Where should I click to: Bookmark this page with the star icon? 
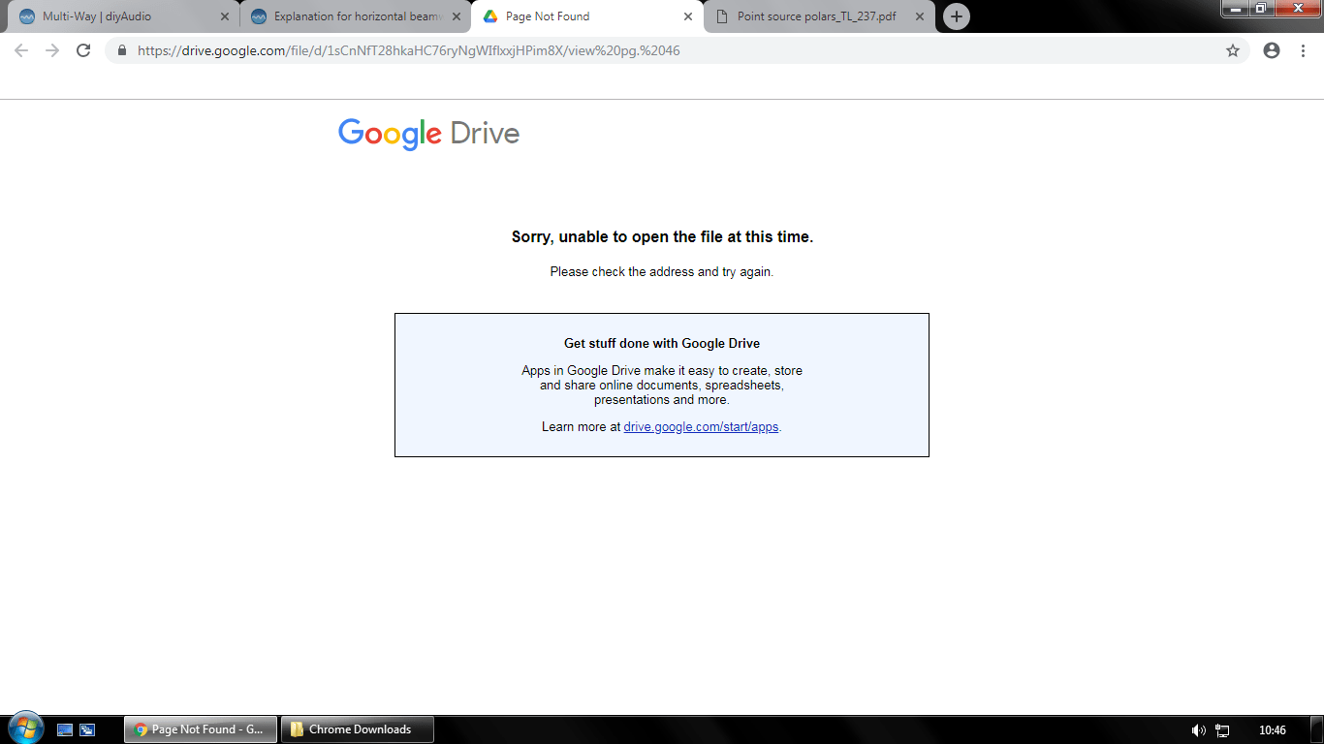1233,50
